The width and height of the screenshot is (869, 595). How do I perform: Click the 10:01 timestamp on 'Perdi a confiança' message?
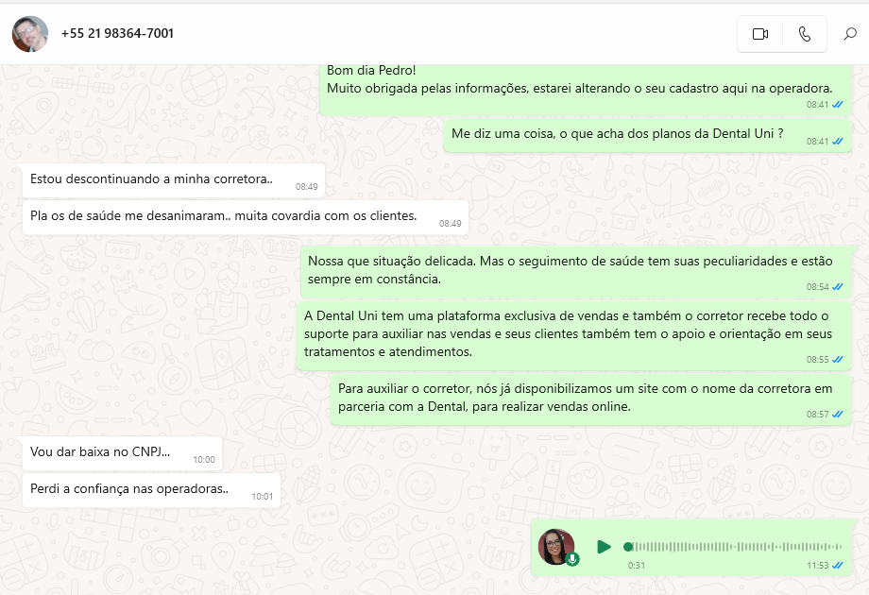(263, 497)
